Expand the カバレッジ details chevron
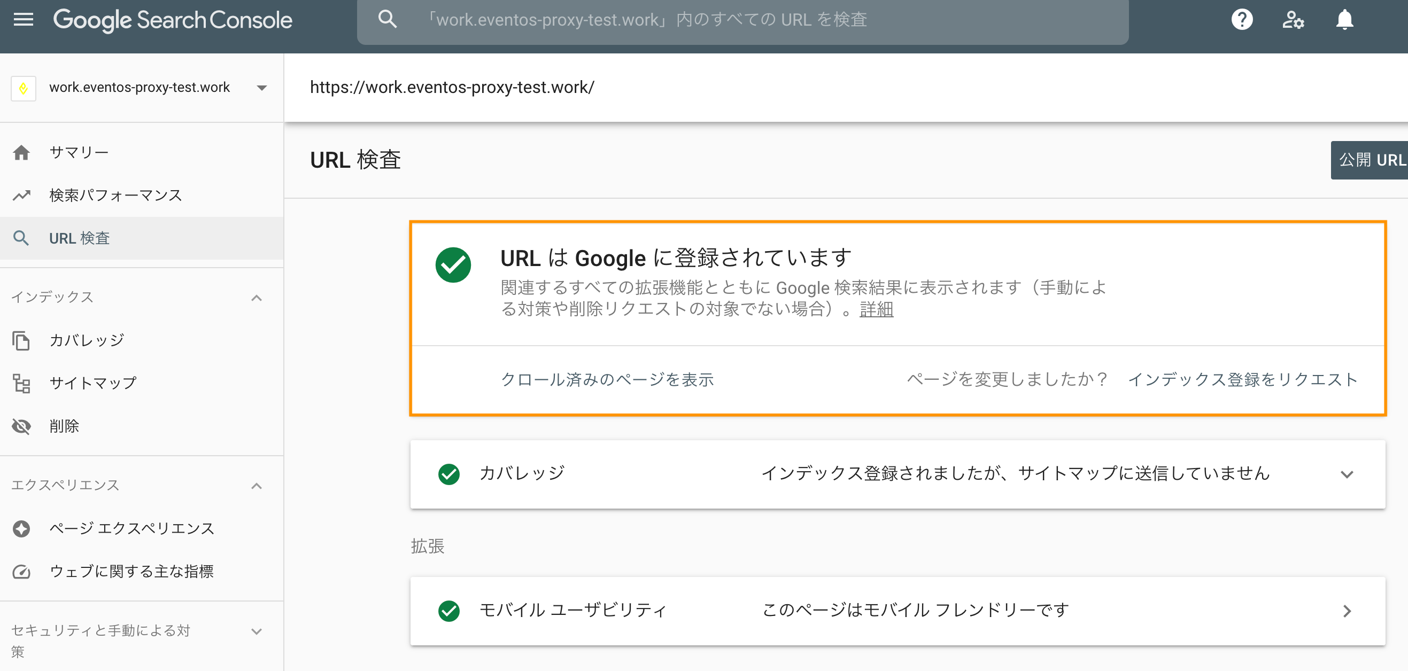 pos(1347,474)
